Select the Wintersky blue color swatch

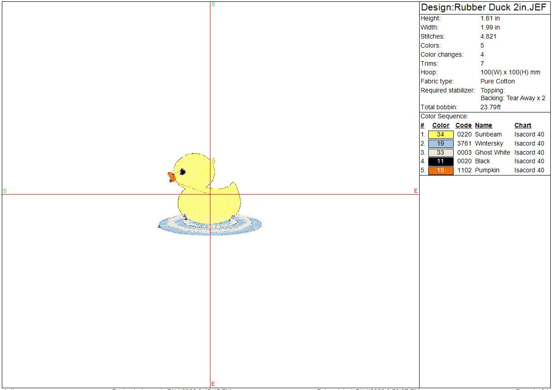(x=440, y=144)
